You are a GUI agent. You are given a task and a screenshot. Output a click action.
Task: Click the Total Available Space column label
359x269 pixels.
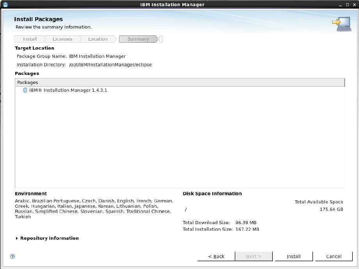point(319,202)
